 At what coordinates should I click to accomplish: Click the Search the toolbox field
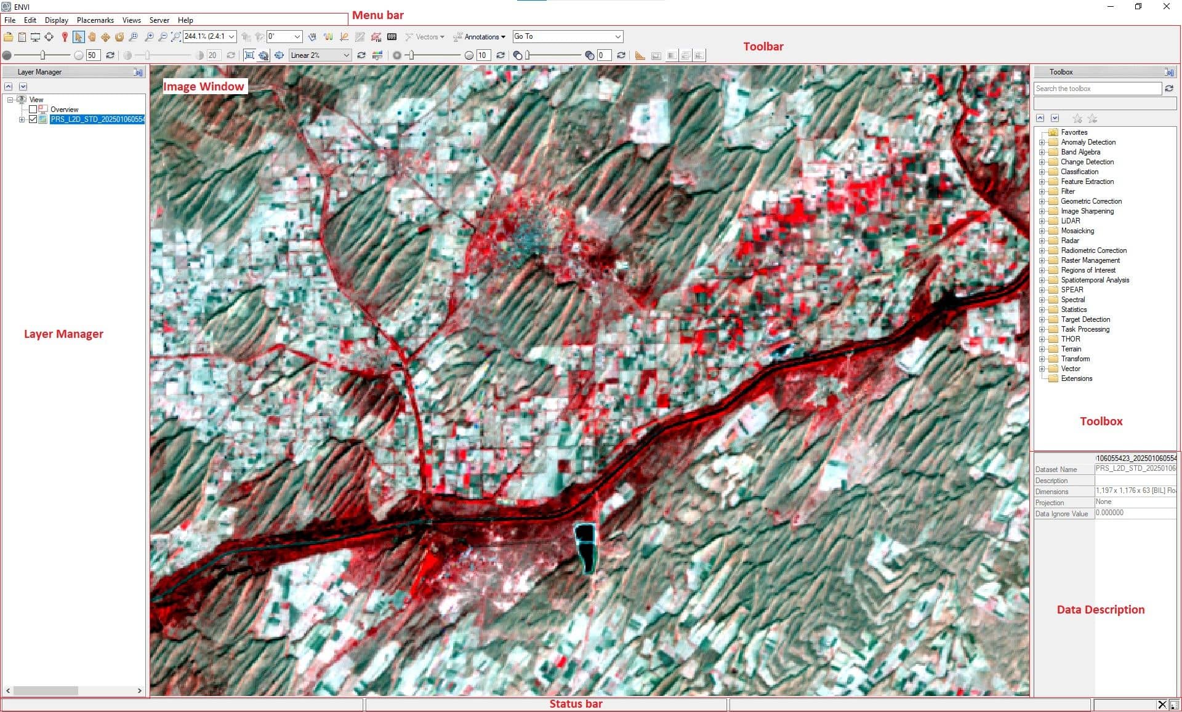pyautogui.click(x=1097, y=89)
